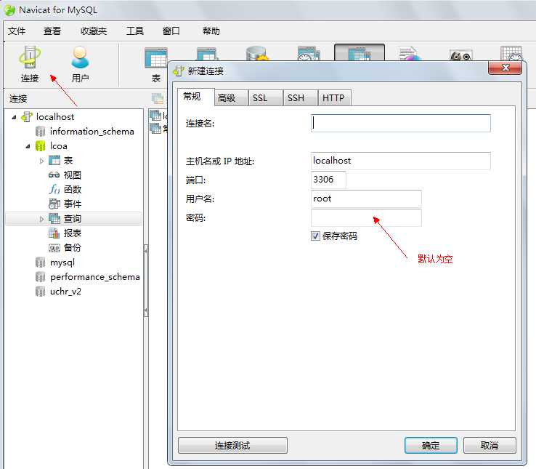Click the empty Password (密码) field
Screen dimensions: 536x469
(366, 217)
